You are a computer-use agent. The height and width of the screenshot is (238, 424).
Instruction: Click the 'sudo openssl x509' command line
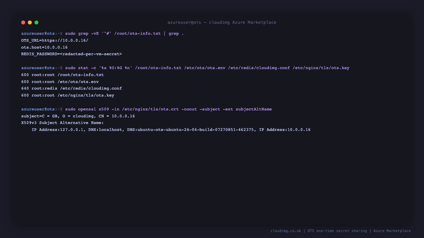coord(146,109)
